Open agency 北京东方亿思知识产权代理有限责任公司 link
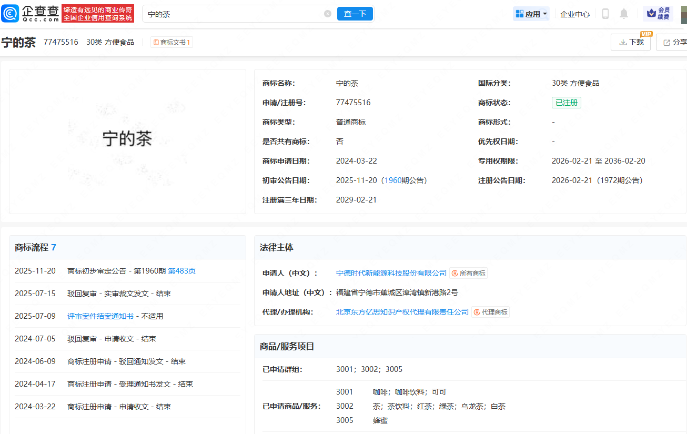The image size is (687, 434). point(402,312)
